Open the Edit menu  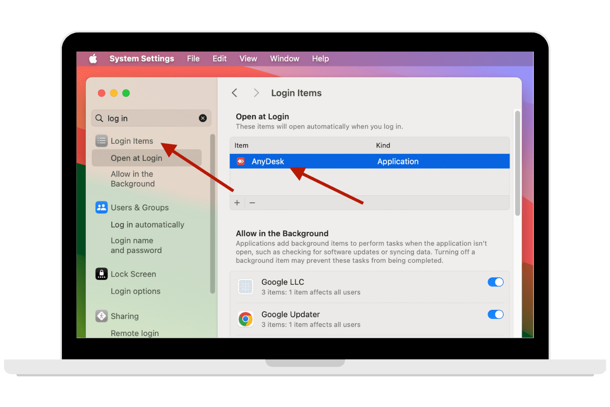[x=220, y=59]
